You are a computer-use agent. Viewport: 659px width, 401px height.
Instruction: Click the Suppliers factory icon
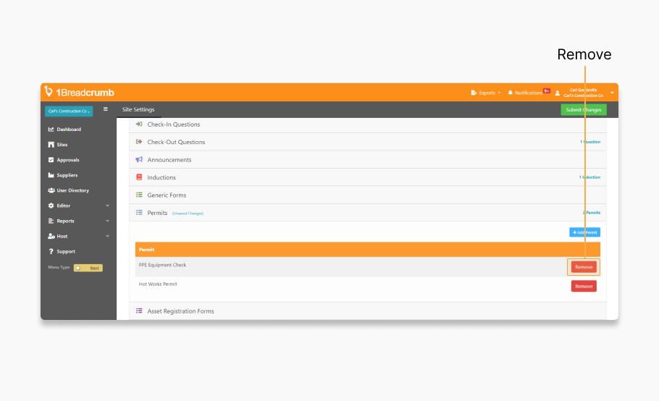(51, 175)
